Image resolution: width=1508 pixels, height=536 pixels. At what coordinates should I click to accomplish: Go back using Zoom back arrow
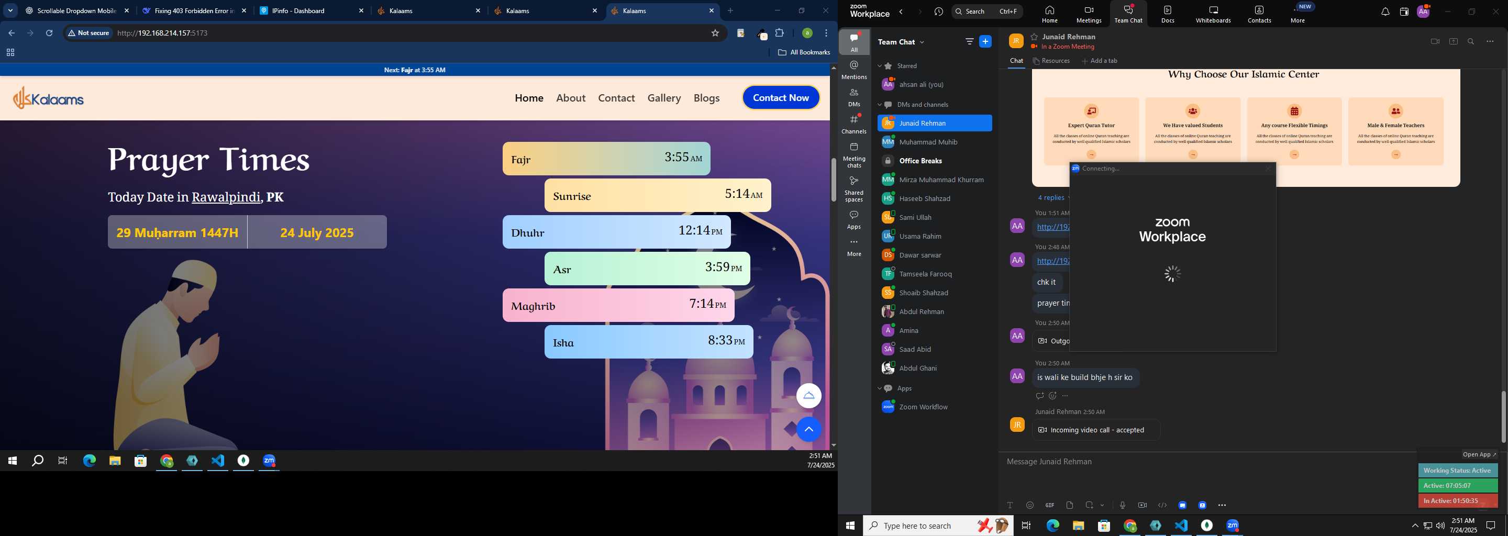pyautogui.click(x=901, y=12)
